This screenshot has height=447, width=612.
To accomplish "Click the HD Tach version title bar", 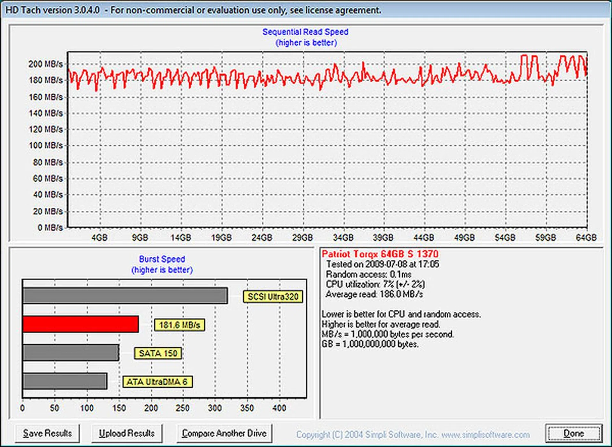I will (x=193, y=10).
